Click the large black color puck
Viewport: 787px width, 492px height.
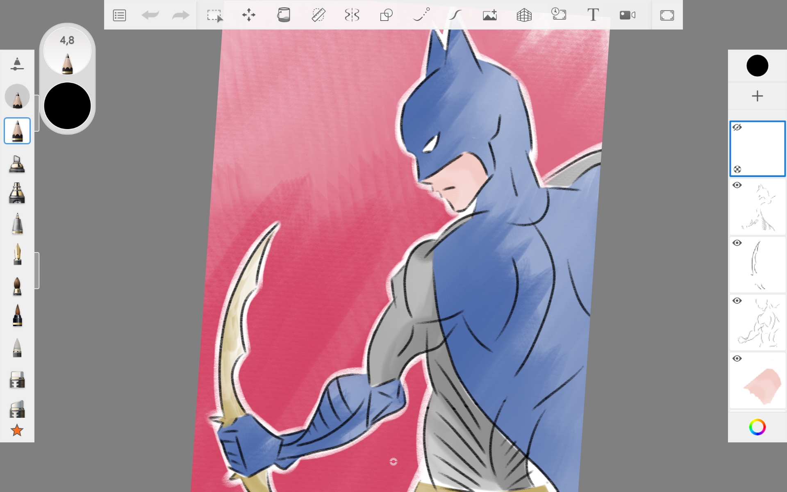[67, 106]
